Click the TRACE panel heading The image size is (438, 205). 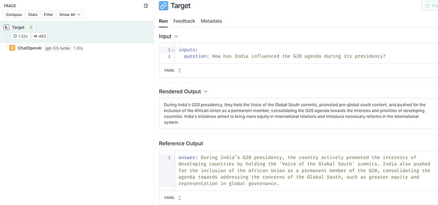click(10, 6)
